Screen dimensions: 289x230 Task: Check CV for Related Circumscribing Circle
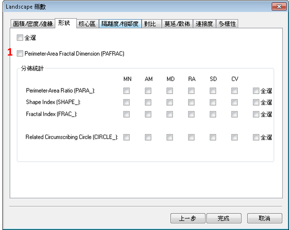(234, 137)
